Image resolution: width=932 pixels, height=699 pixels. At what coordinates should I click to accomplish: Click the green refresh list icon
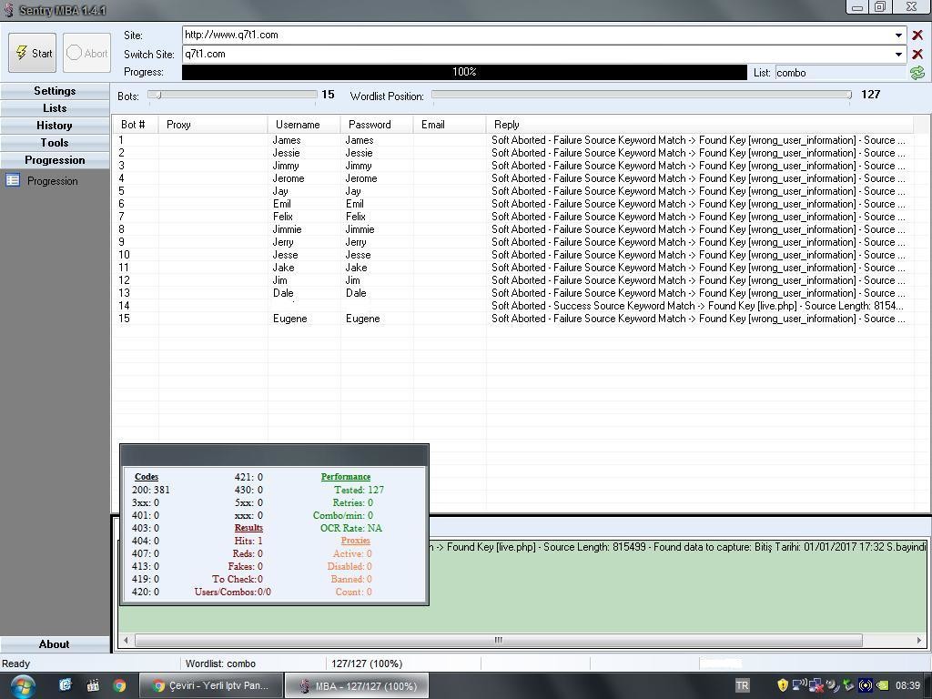click(917, 73)
